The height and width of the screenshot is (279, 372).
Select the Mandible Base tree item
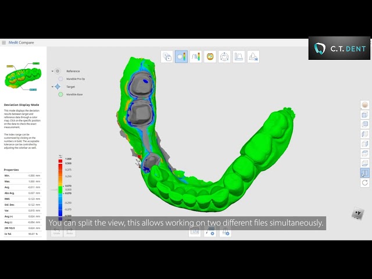(x=74, y=94)
